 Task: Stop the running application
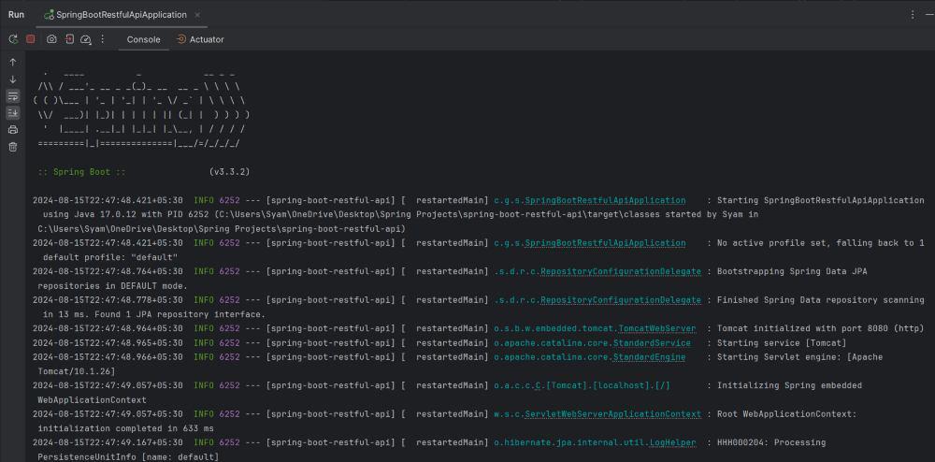31,38
